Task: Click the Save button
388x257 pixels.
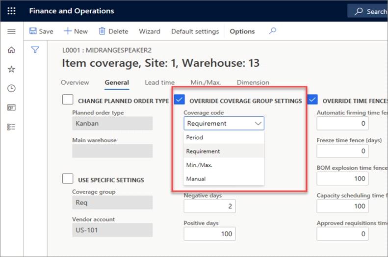Action: 41,31
